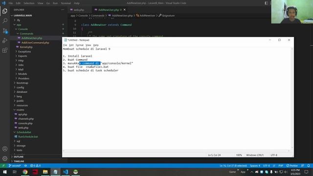
Task: Open AddNewUser.php in the file tree
Action: (32, 38)
